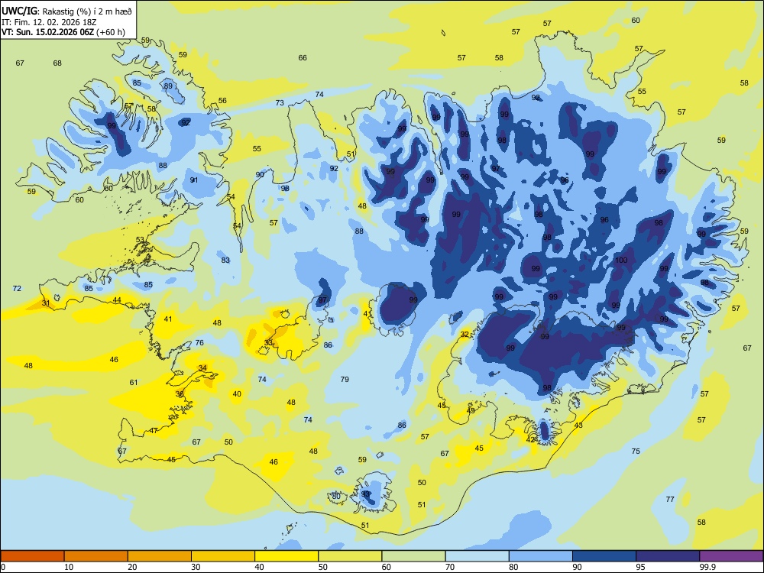Click the legend label '99.9'
The width and height of the screenshot is (764, 573).
[707, 567]
